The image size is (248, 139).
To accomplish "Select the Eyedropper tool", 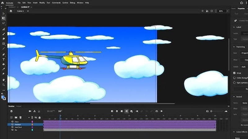I will pyautogui.click(x=3, y=69).
